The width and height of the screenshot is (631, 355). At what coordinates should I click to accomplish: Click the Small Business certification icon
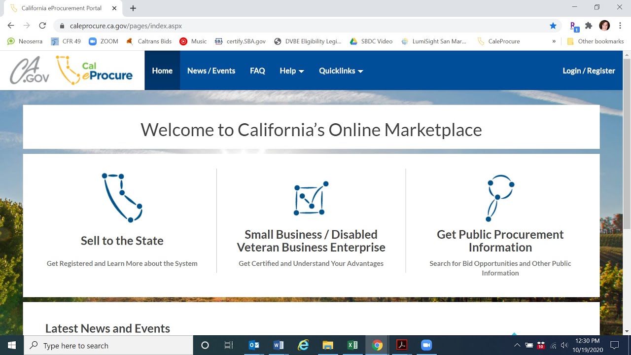click(x=311, y=198)
